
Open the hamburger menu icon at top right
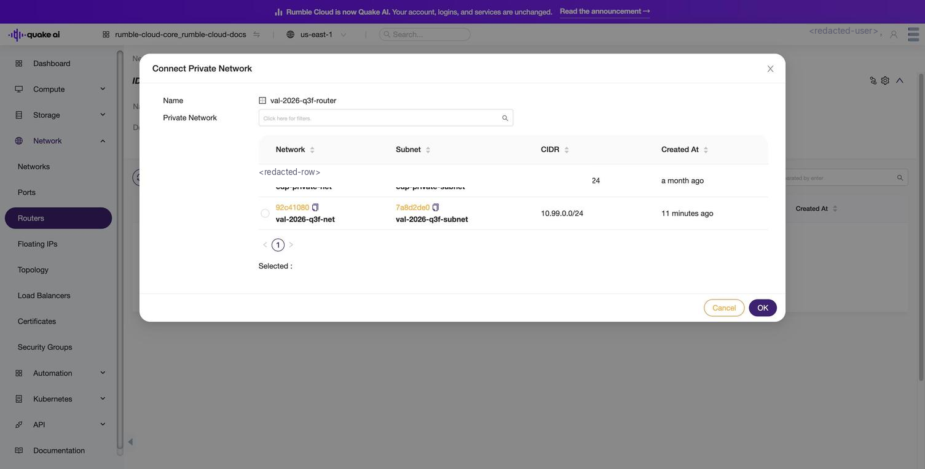pyautogui.click(x=913, y=34)
